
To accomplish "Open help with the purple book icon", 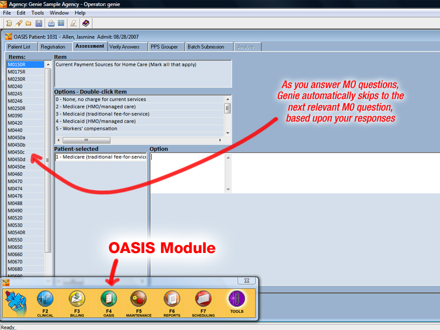I will coord(86,23).
